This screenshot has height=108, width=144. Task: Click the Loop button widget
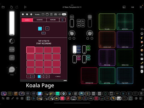[79, 21]
